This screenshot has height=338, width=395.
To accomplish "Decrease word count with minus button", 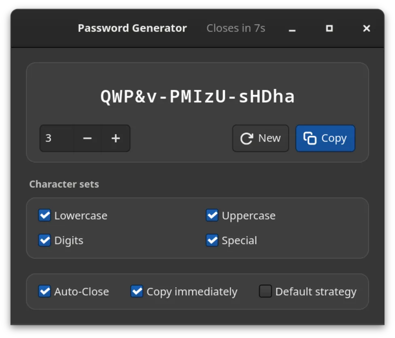I will [87, 138].
